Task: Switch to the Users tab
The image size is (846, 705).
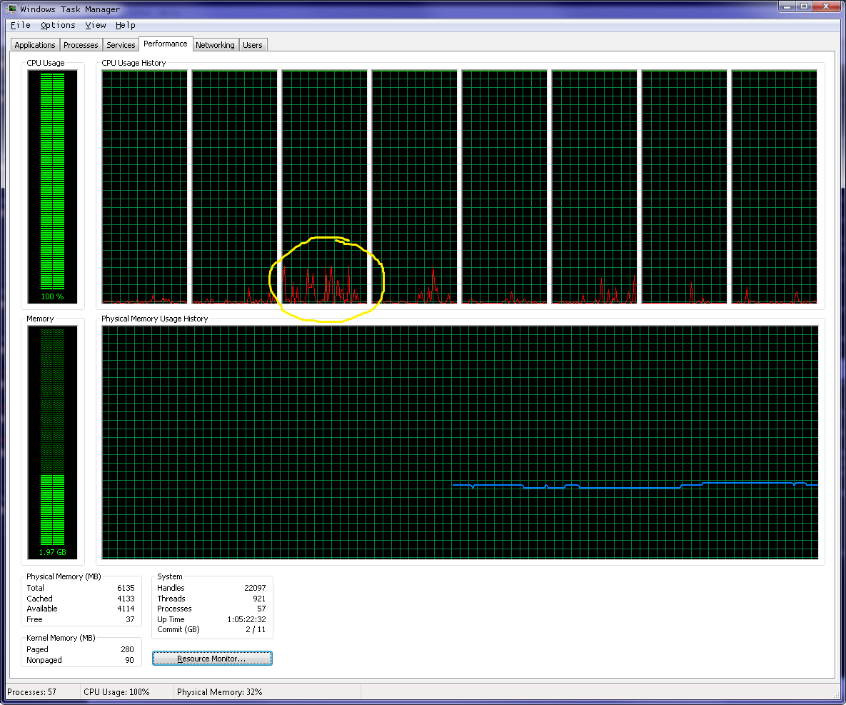Action: (x=253, y=45)
